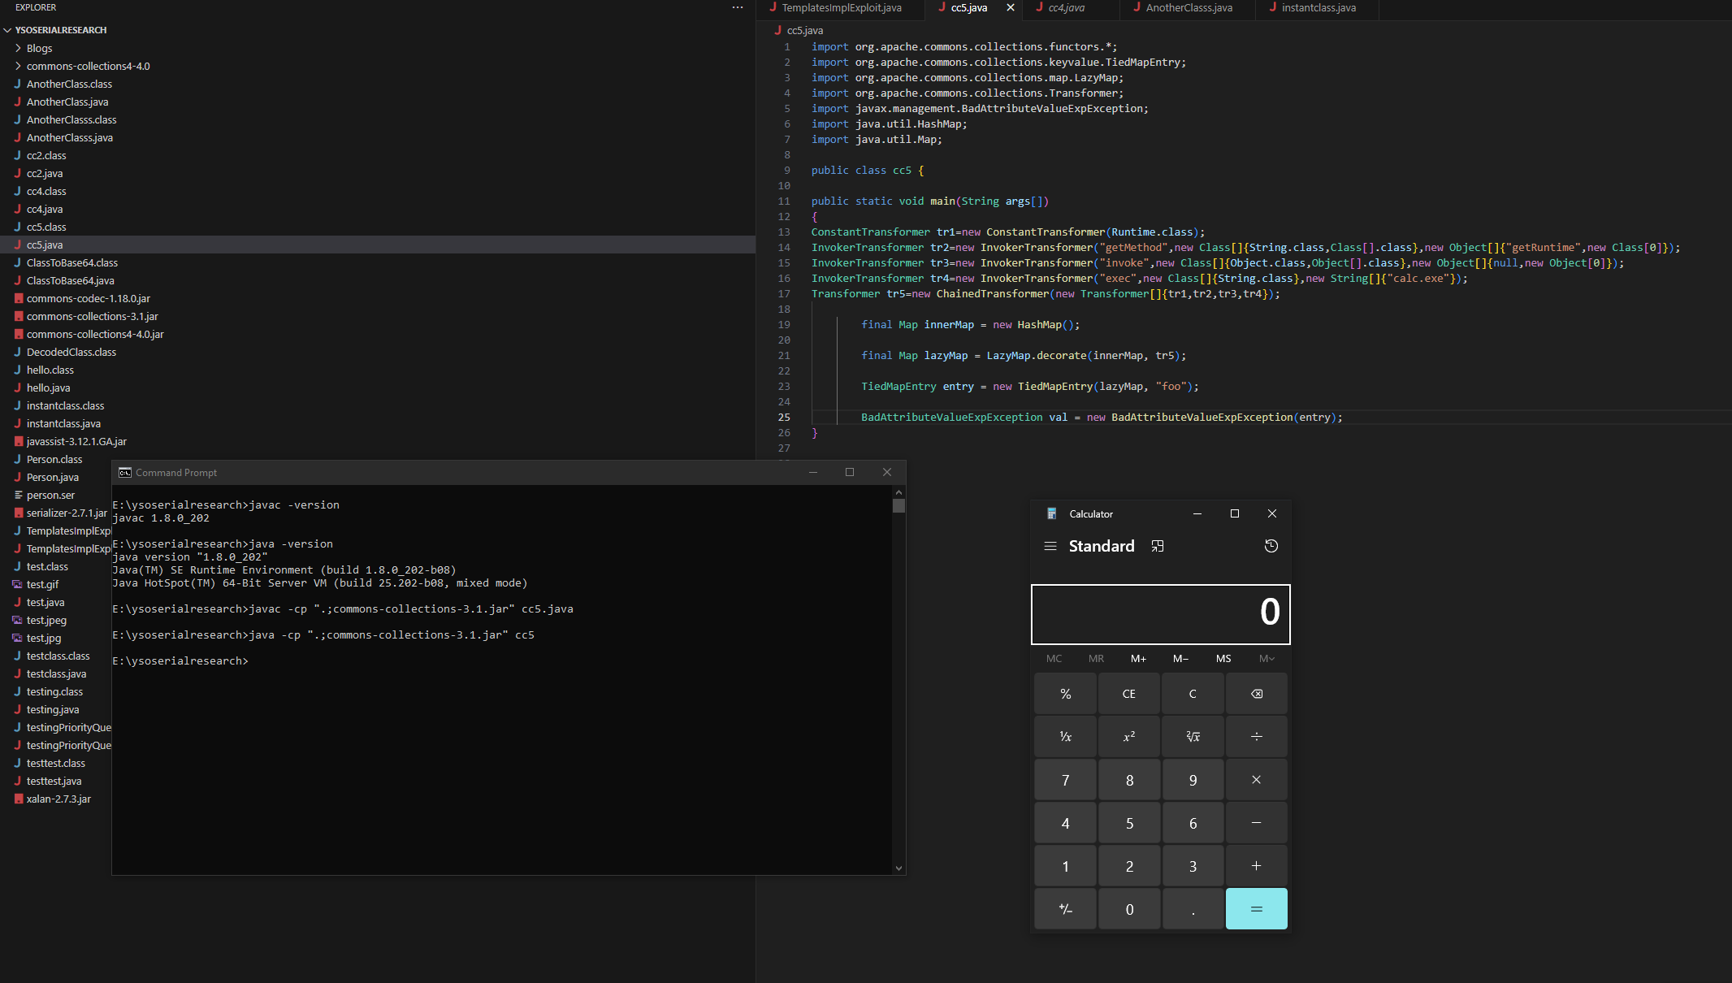Click the multiply key in Calculator
The width and height of the screenshot is (1732, 983).
(x=1256, y=780)
